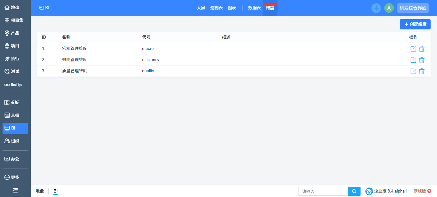Click the 请输入 search field
Screen dimensions: 437x197
click(323, 191)
